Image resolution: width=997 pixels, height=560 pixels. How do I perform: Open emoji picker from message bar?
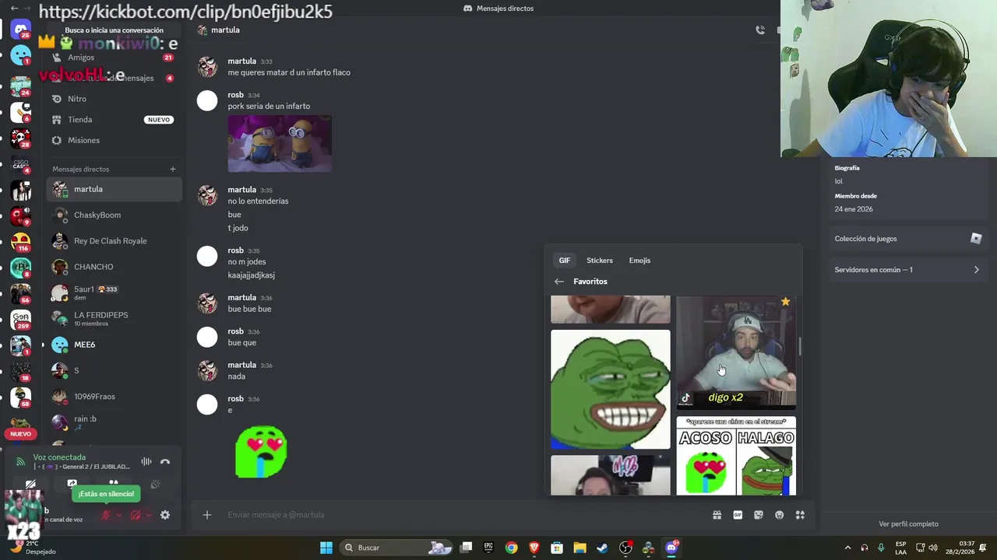pyautogui.click(x=779, y=515)
